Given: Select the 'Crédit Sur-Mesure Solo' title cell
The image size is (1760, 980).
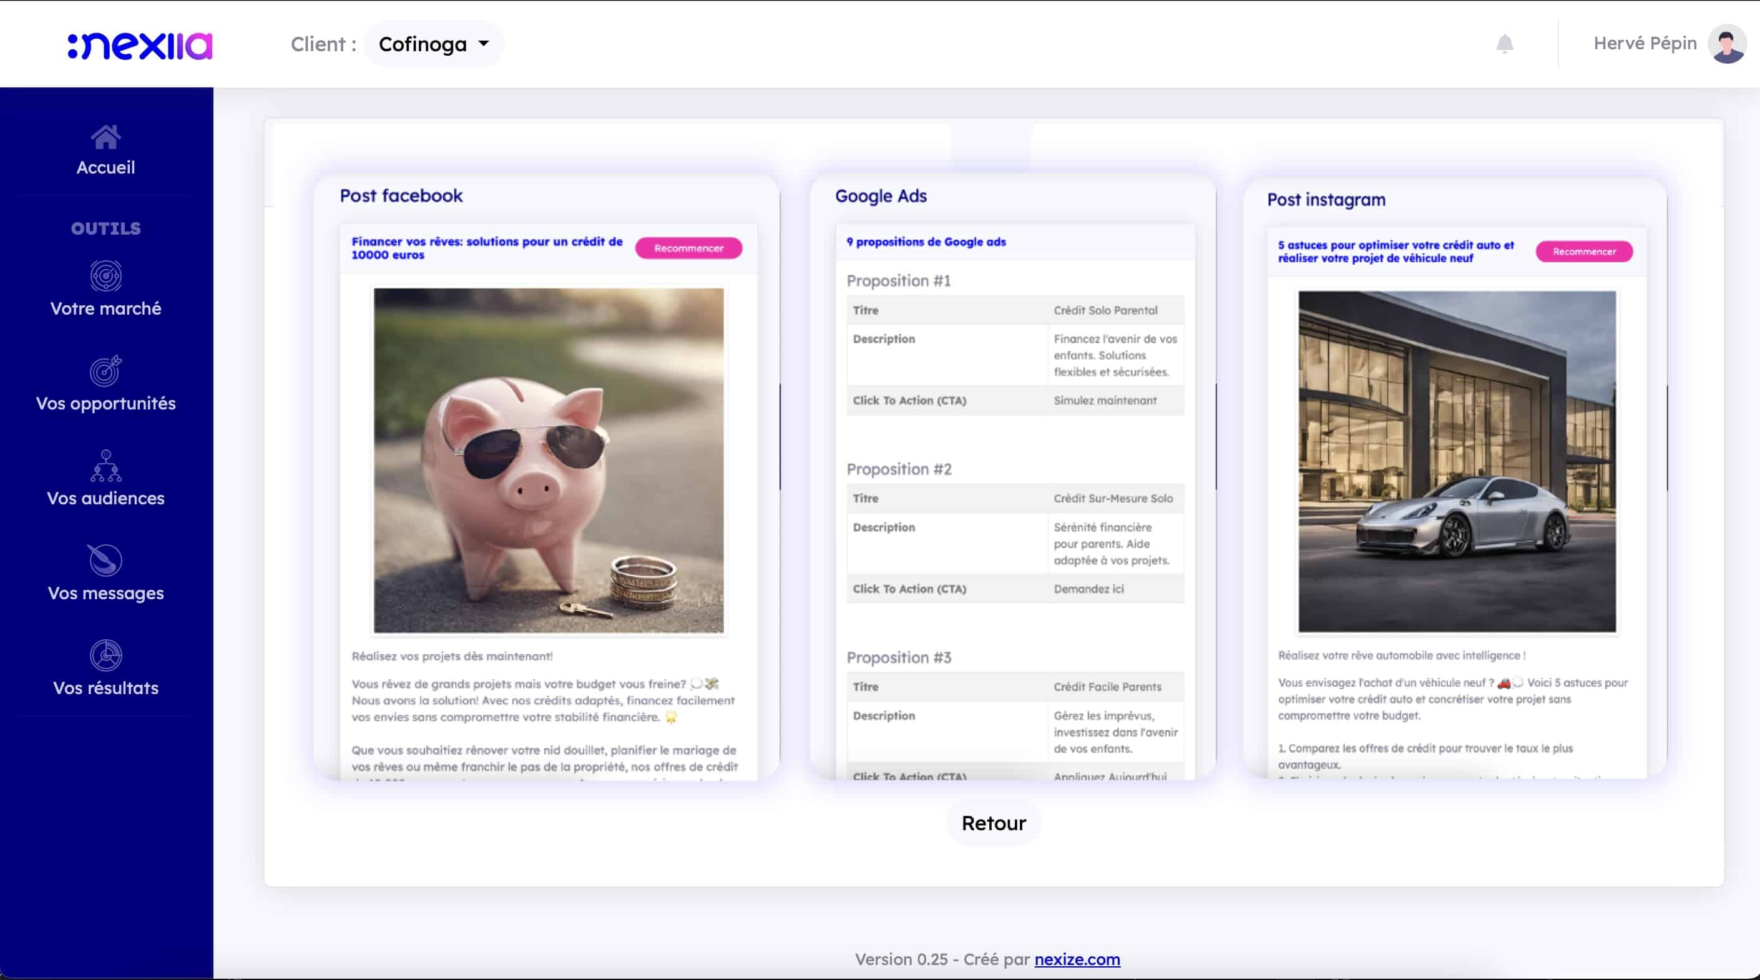Looking at the screenshot, I should pyautogui.click(x=1116, y=499).
